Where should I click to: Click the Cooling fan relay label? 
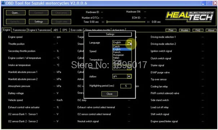159,86
